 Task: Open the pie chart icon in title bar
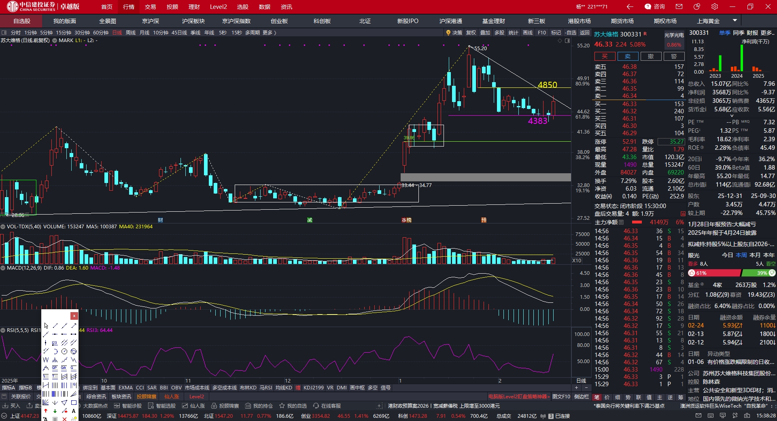tap(697, 7)
